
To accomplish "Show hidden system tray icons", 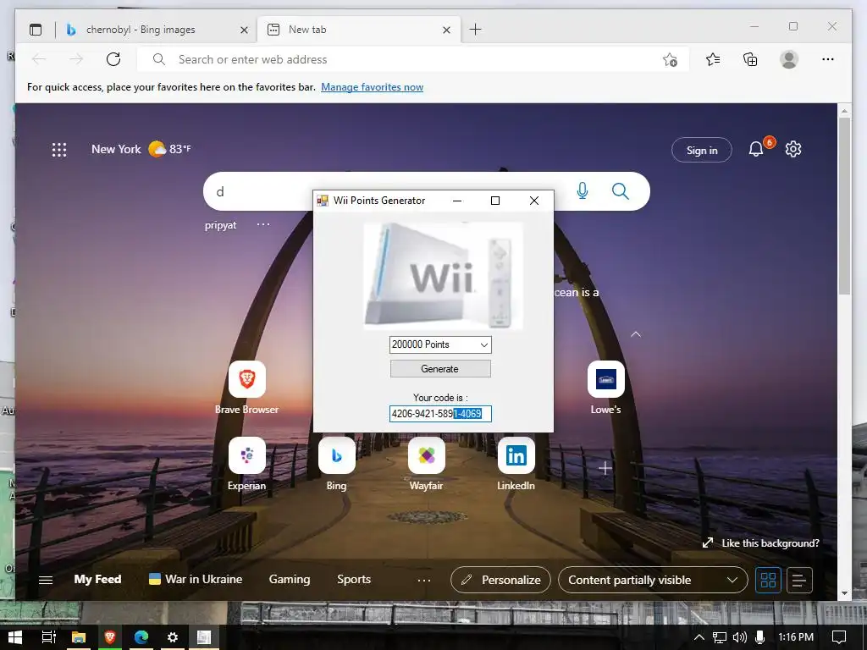I will click(x=699, y=637).
